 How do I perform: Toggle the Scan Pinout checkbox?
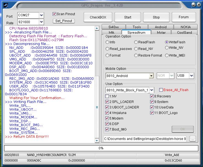(x=54, y=14)
